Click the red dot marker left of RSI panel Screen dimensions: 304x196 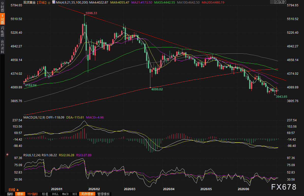tap(7, 154)
